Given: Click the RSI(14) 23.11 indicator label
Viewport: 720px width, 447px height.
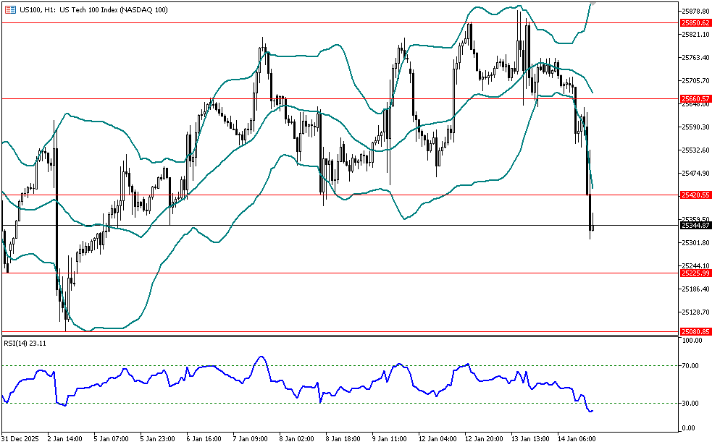Looking at the screenshot, I should click(23, 342).
